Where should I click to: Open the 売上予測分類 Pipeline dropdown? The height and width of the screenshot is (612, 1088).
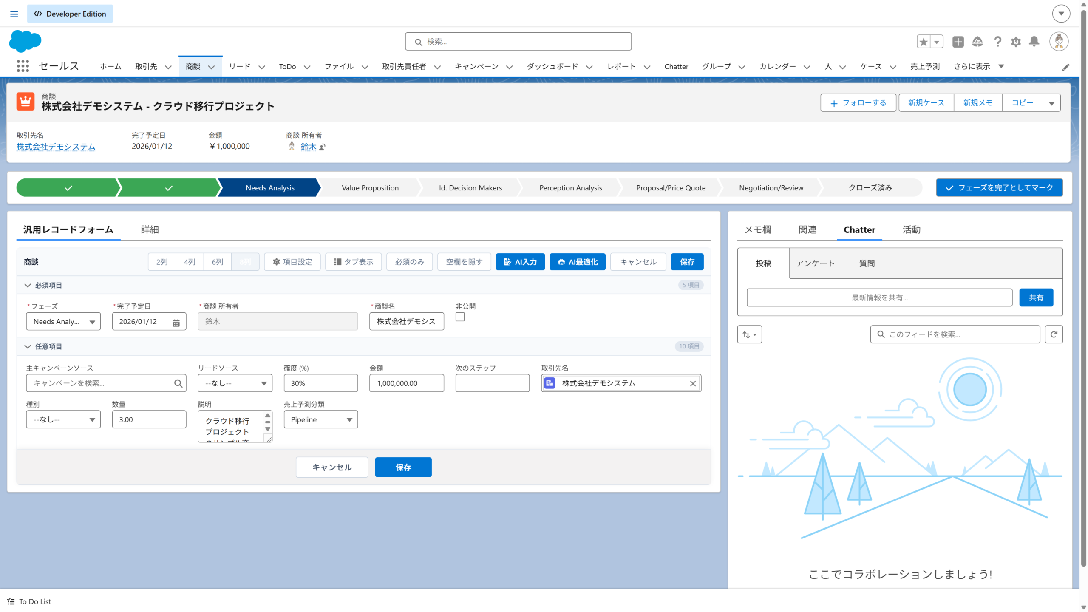[321, 419]
